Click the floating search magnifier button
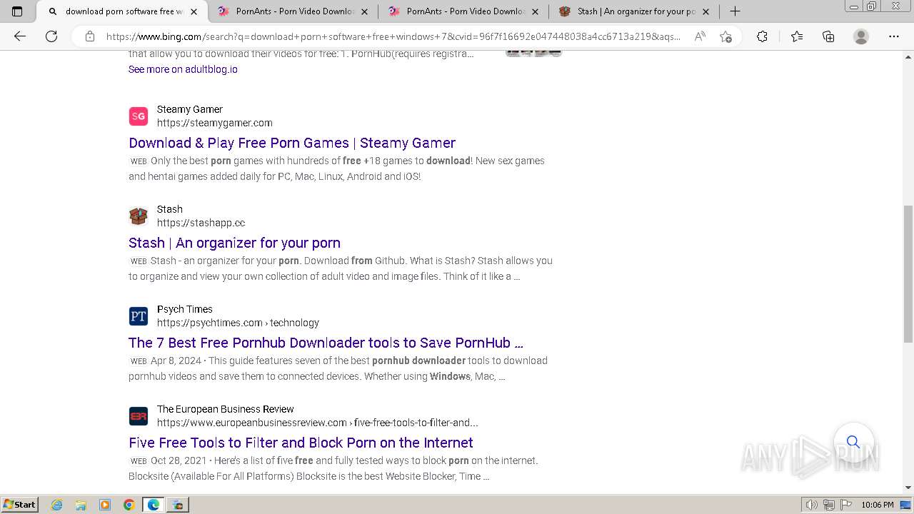The height and width of the screenshot is (514, 914). 853,442
